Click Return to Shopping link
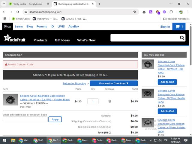The height and width of the screenshot is (144, 192). [74, 83]
